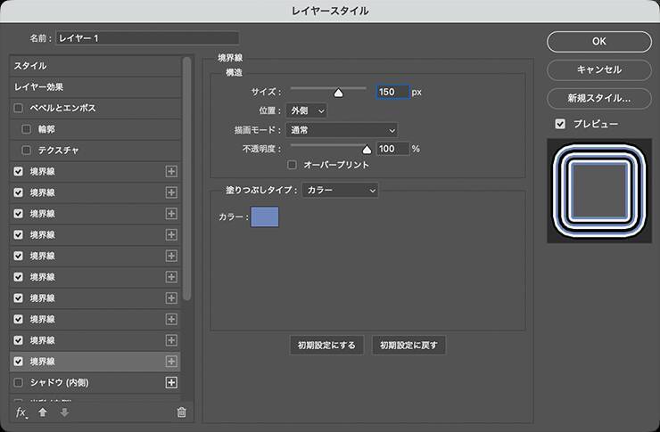
Task: Enable the テクスチャ checkbox
Action: 26,150
